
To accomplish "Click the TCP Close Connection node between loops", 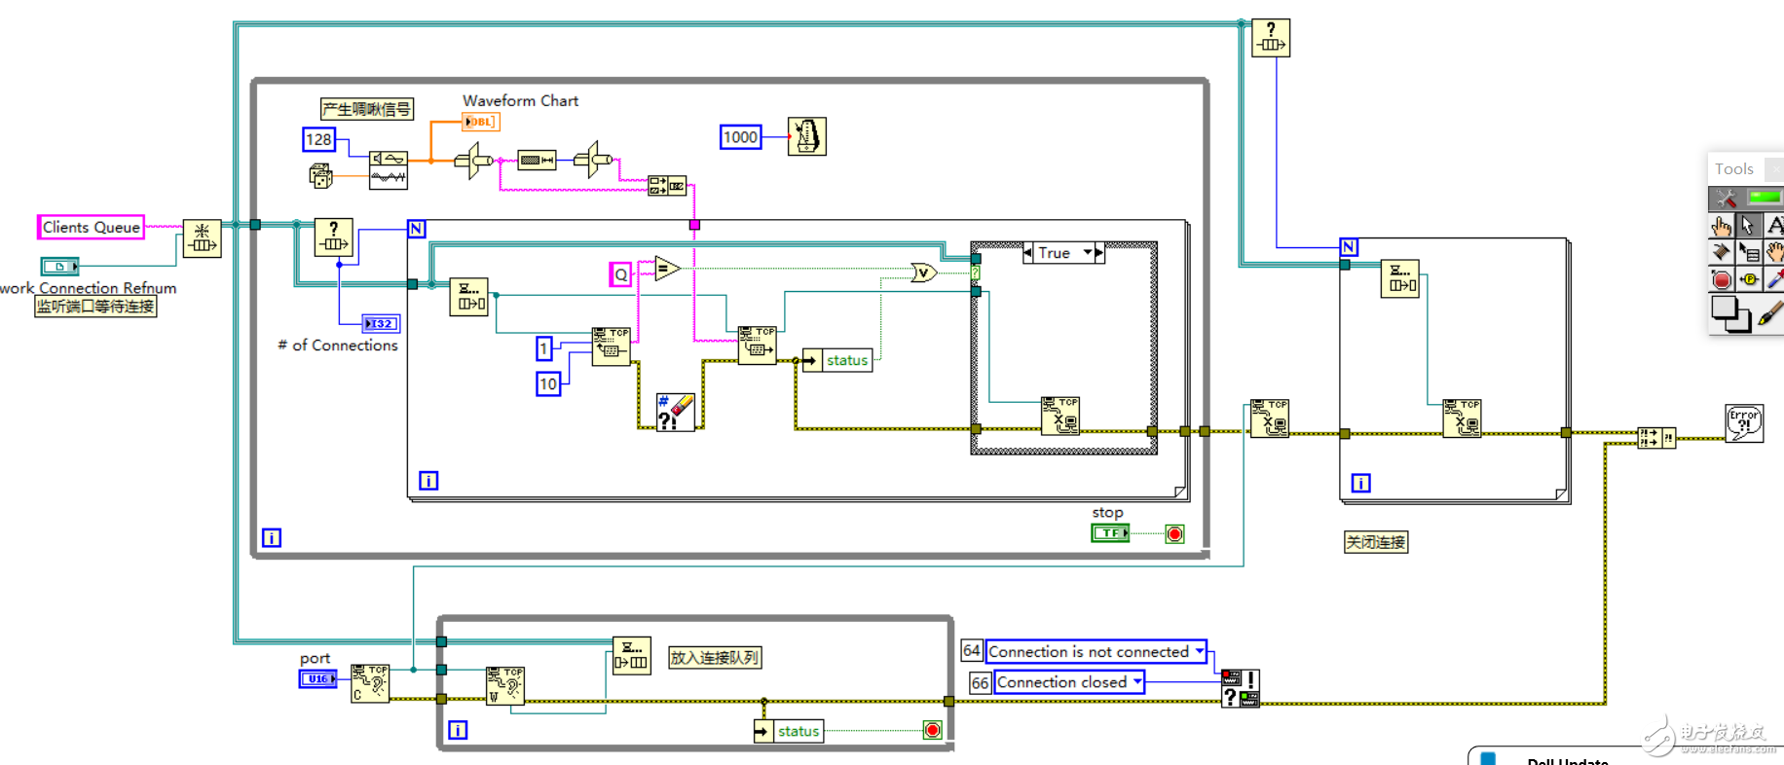I will tap(1270, 419).
